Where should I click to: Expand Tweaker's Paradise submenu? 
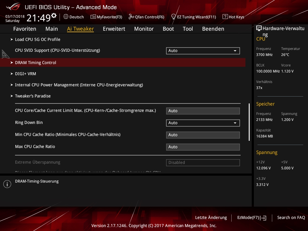coord(33,96)
